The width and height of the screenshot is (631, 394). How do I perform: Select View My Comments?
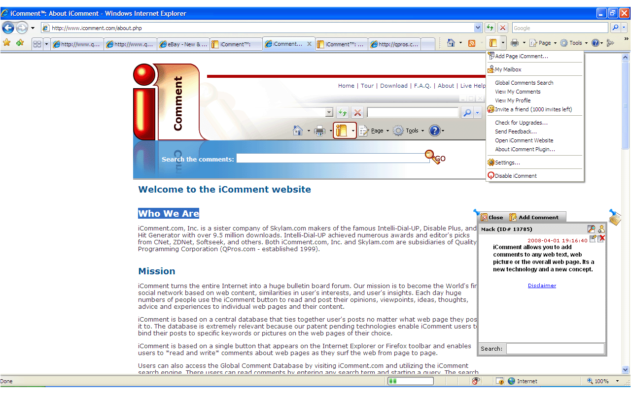coord(535,92)
